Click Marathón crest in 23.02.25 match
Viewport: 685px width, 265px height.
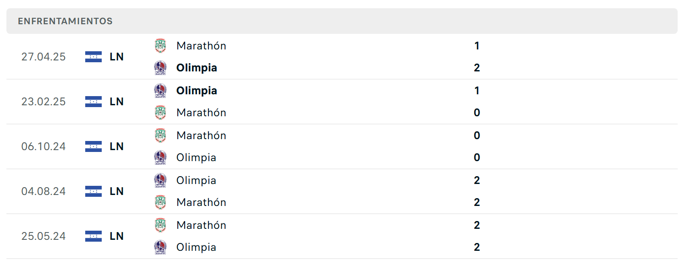160,113
